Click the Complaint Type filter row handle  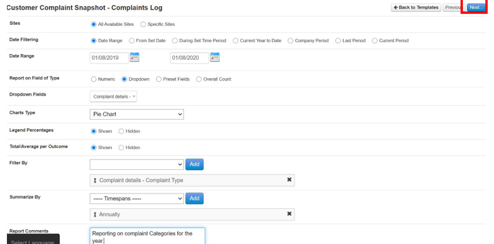pos(95,181)
